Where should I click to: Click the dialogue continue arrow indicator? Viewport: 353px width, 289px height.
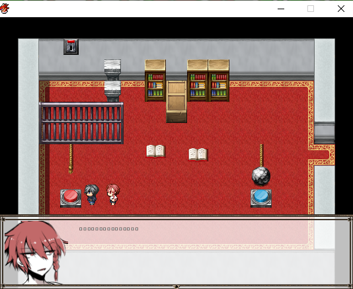[176, 286]
